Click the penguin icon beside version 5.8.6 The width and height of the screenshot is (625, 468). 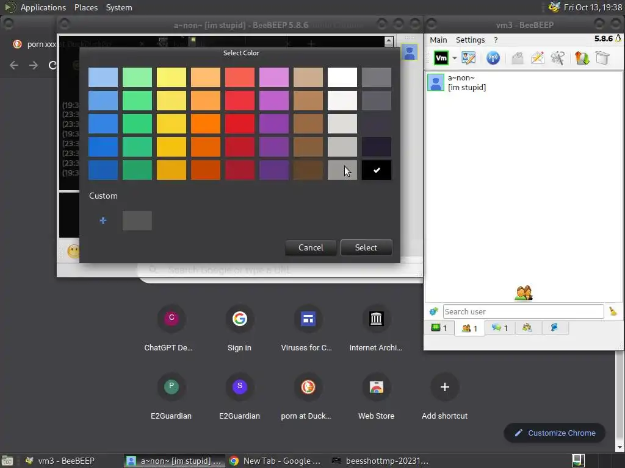[x=618, y=38]
